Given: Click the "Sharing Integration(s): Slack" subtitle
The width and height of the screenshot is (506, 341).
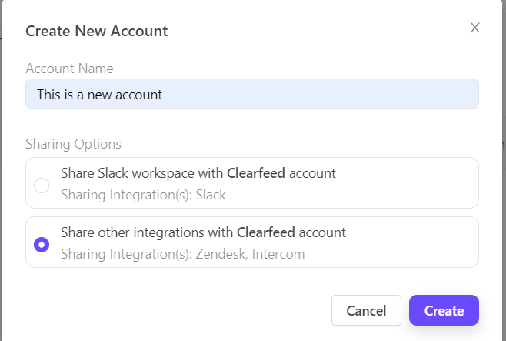Looking at the screenshot, I should coord(143,195).
